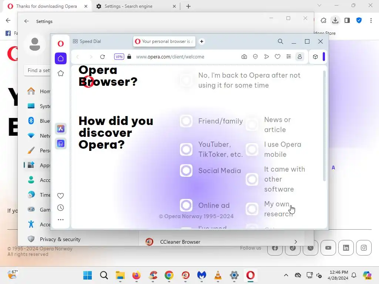Open LinkedIn link under Follow us

tap(346, 248)
